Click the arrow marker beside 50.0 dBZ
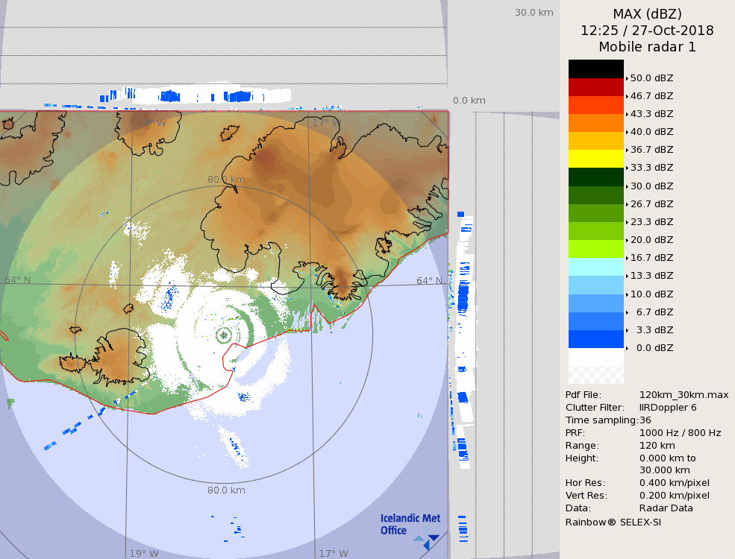 pyautogui.click(x=627, y=78)
